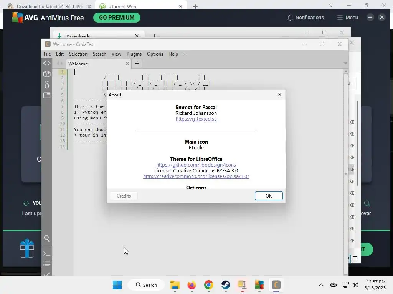Switch to Download CudaText browser tab
This screenshot has width=393, height=294.
pos(49,6)
